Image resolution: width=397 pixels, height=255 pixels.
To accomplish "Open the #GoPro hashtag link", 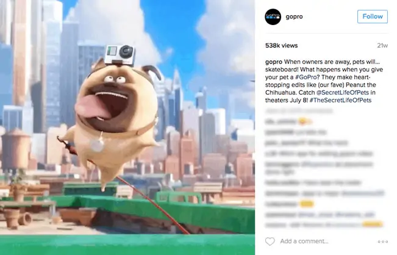I will coord(306,77).
